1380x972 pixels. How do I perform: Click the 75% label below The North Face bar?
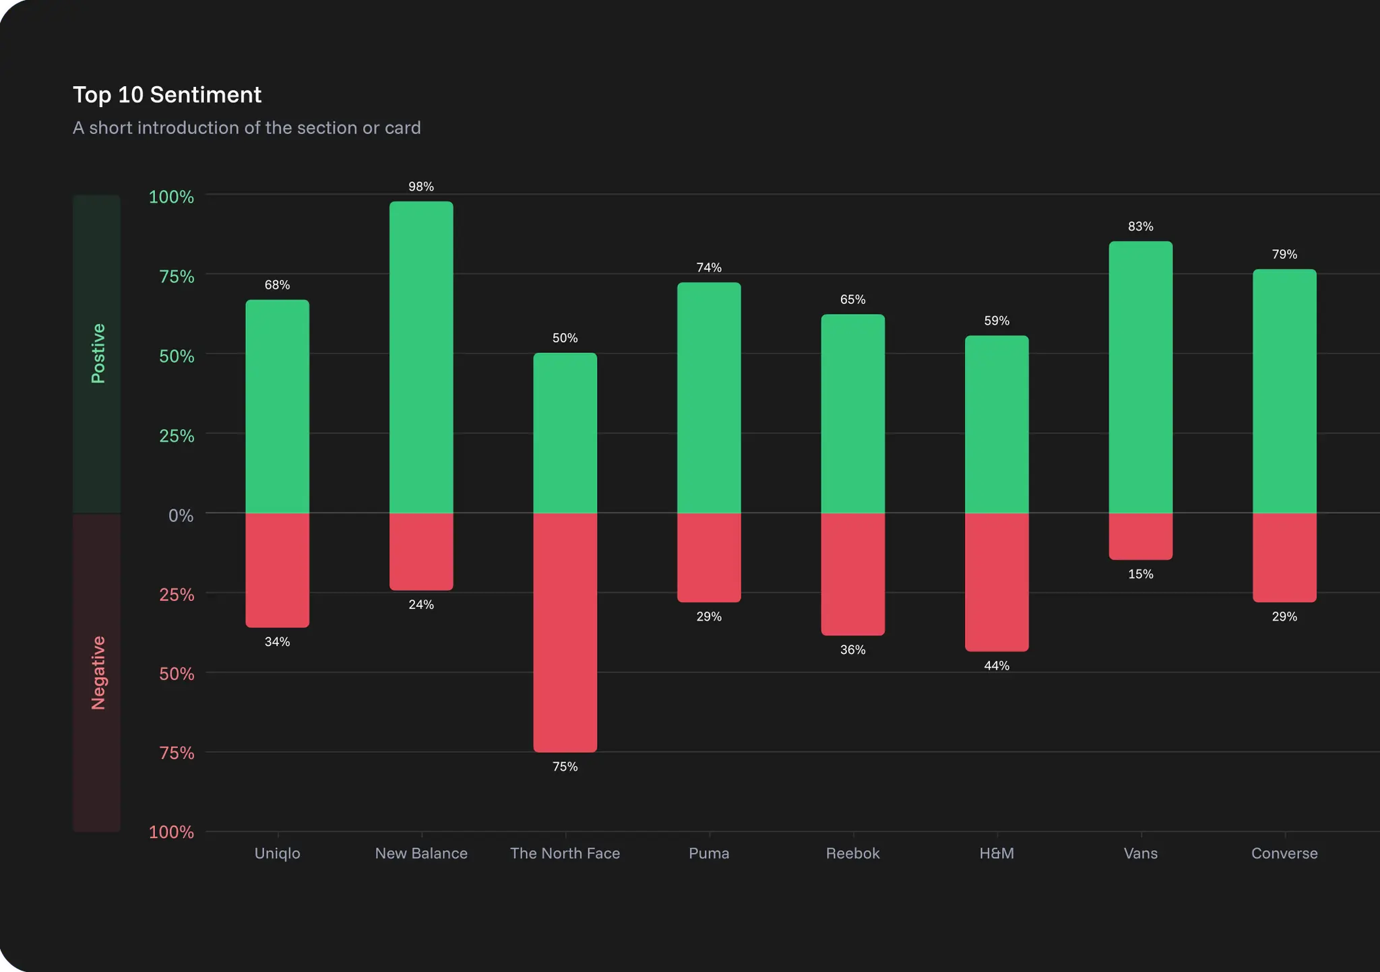point(565,766)
